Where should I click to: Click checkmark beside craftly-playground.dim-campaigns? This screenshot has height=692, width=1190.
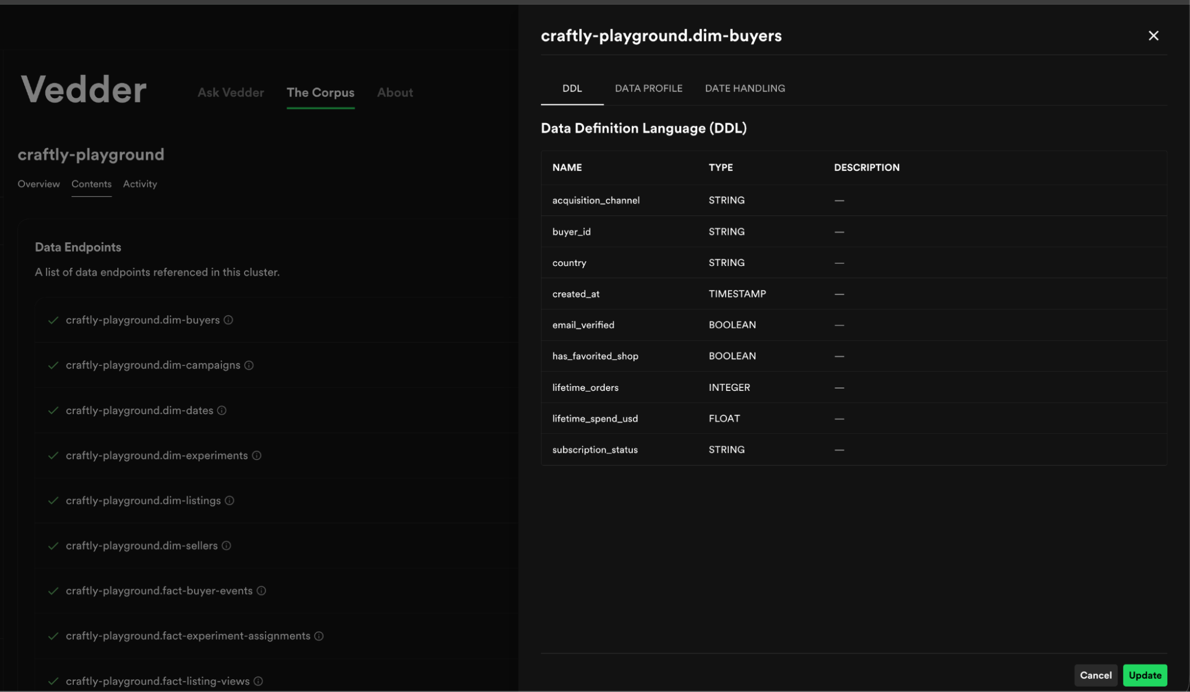click(53, 365)
